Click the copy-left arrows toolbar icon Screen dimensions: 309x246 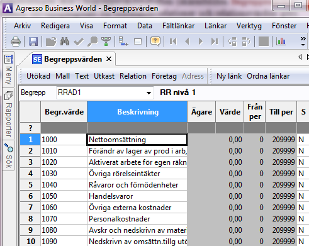232,42
